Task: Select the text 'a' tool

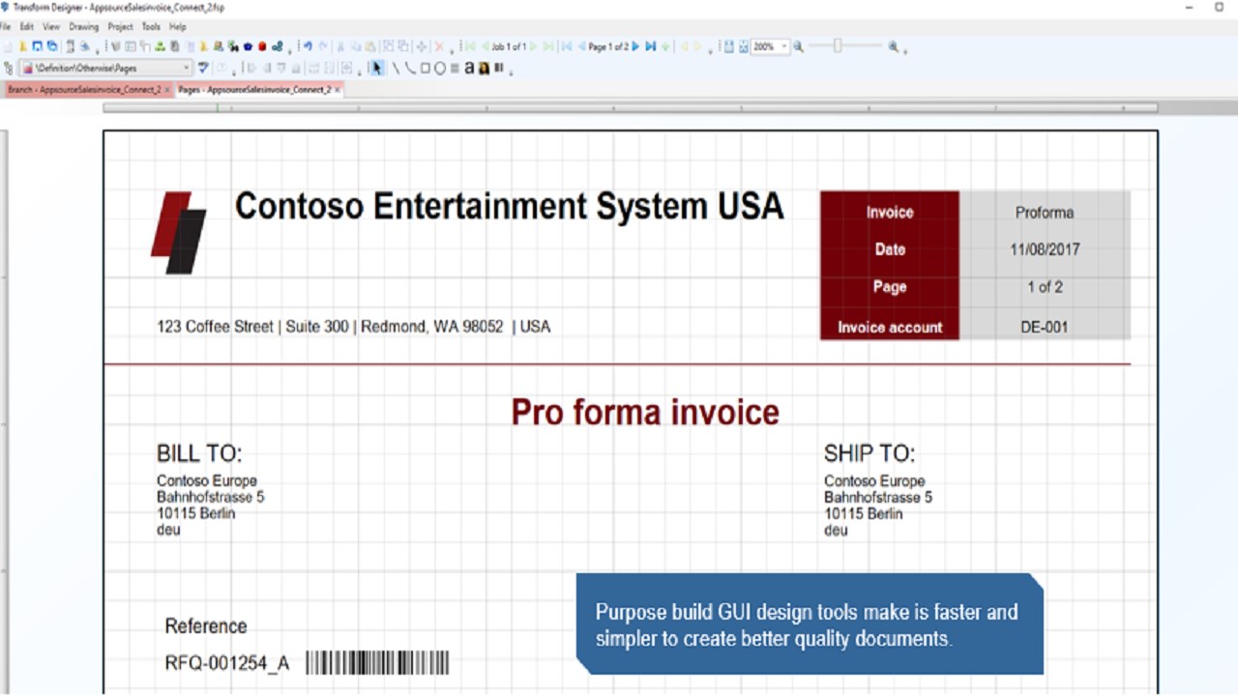Action: tap(469, 68)
